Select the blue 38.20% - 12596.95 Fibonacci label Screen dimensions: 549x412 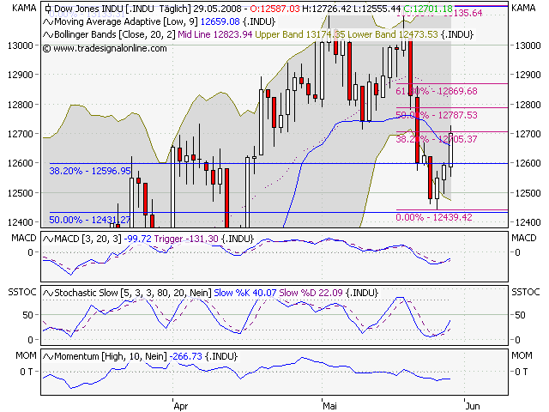89,171
